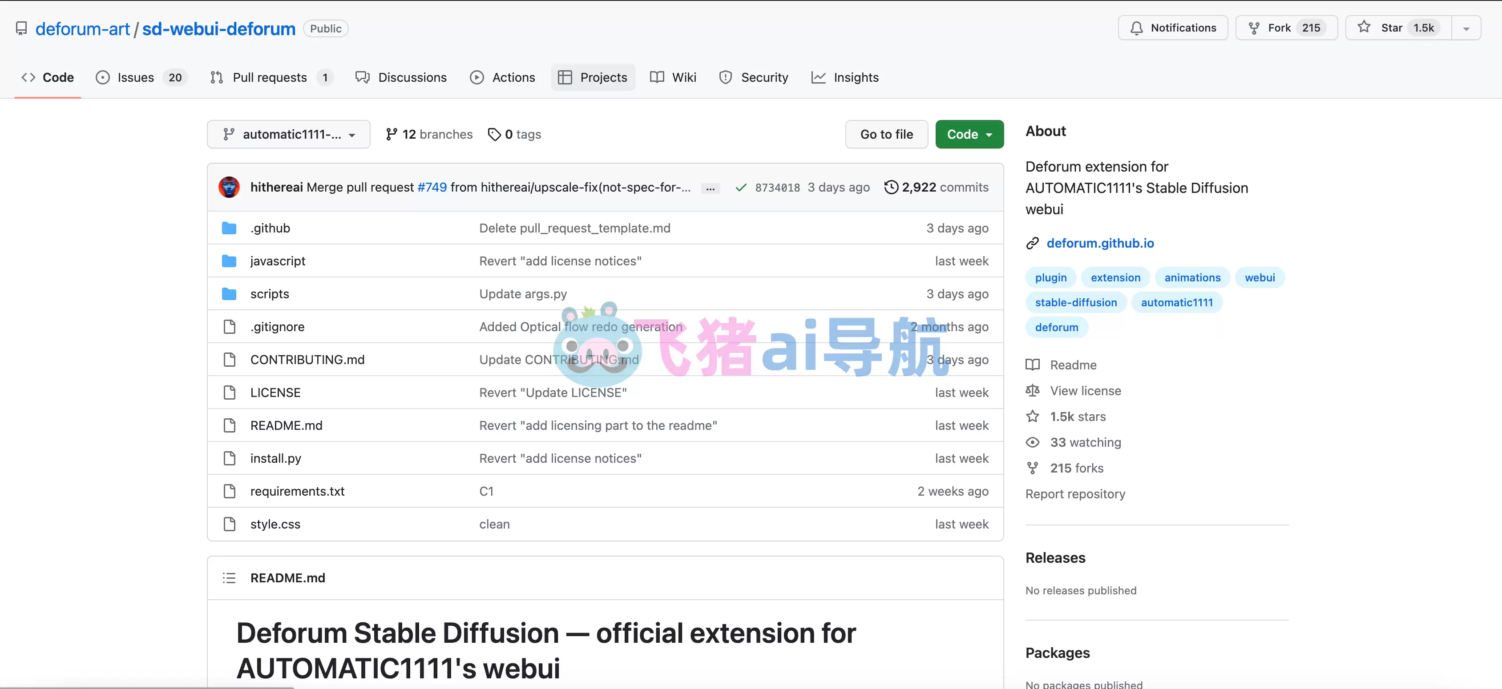This screenshot has height=689, width=1502.
Task: Select the extension topic tag
Action: (x=1115, y=278)
